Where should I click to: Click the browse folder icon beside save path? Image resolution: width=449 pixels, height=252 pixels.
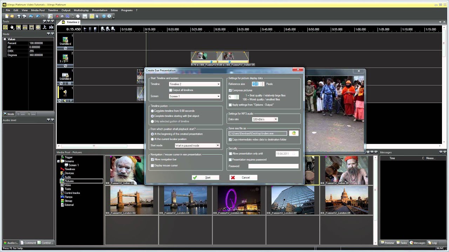point(294,133)
